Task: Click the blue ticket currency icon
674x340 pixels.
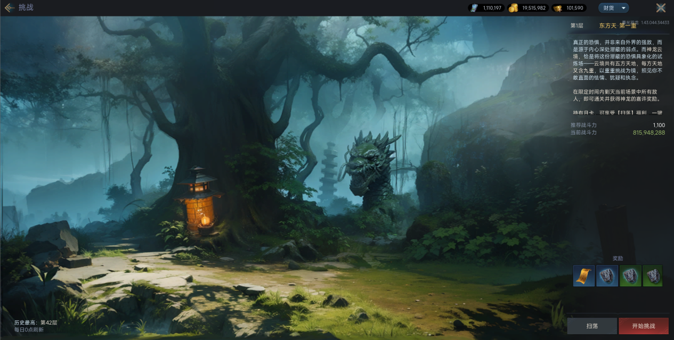Action: [473, 8]
